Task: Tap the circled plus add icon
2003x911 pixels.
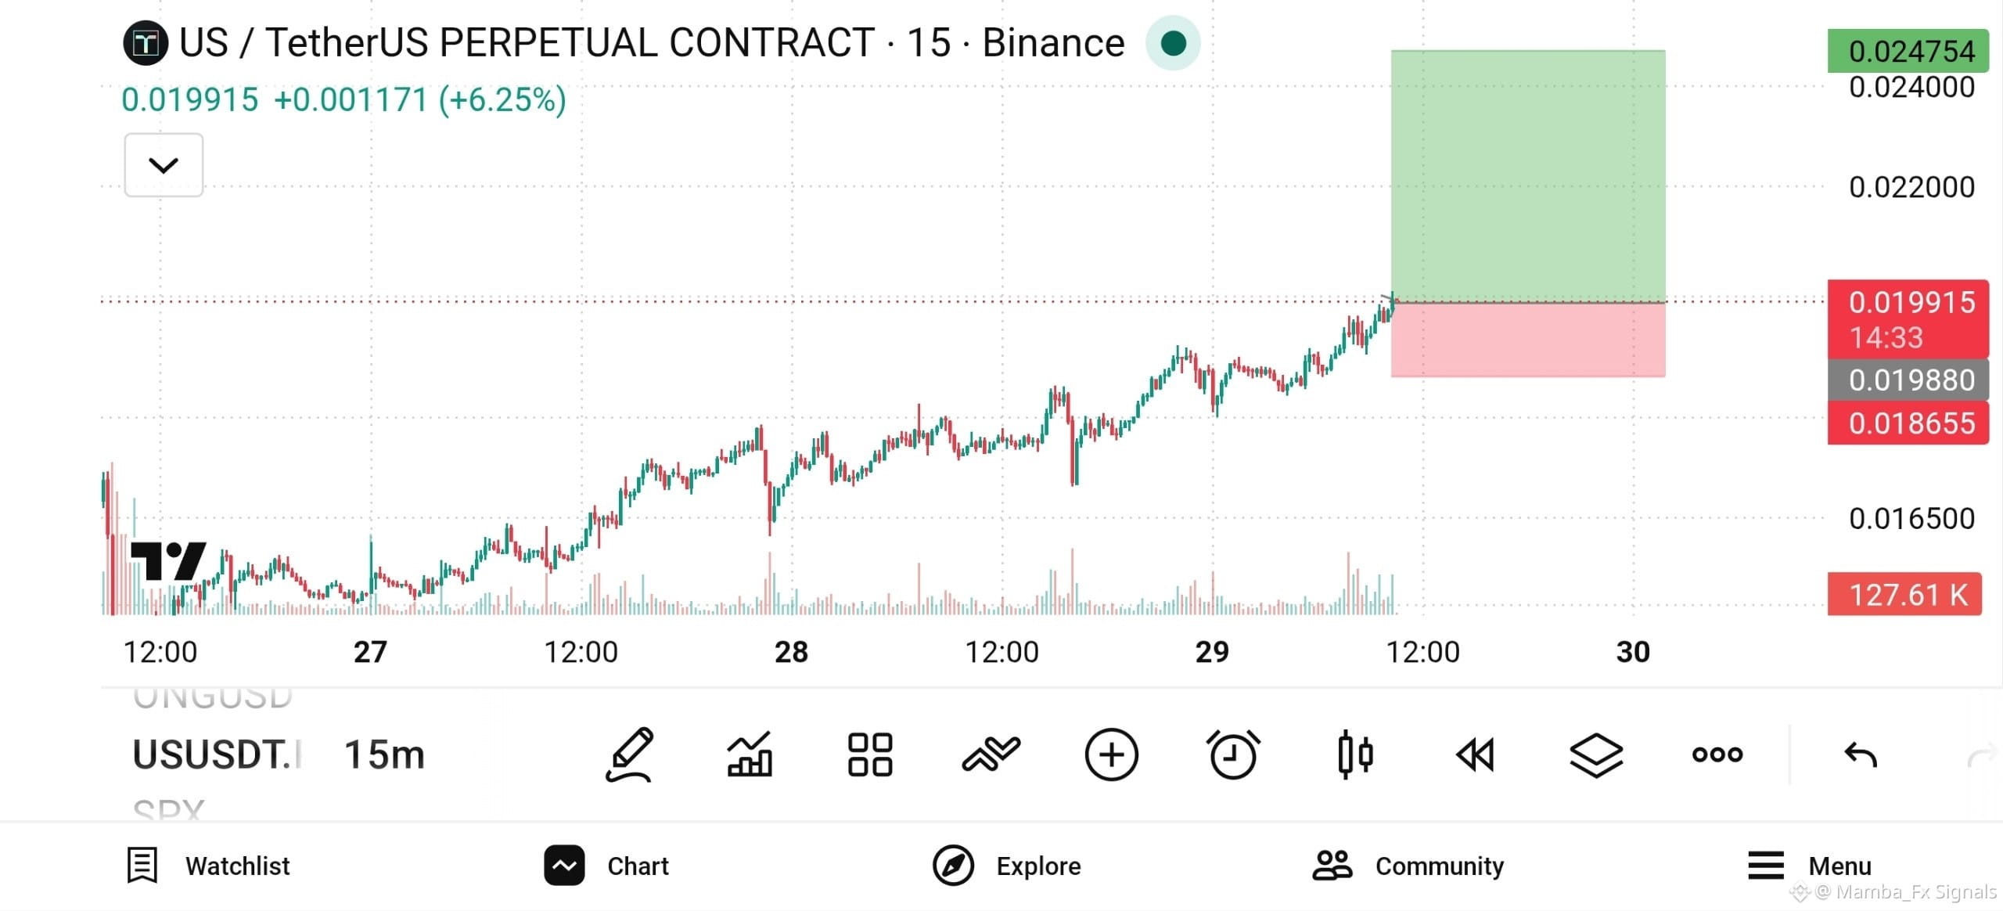Action: click(x=1111, y=754)
